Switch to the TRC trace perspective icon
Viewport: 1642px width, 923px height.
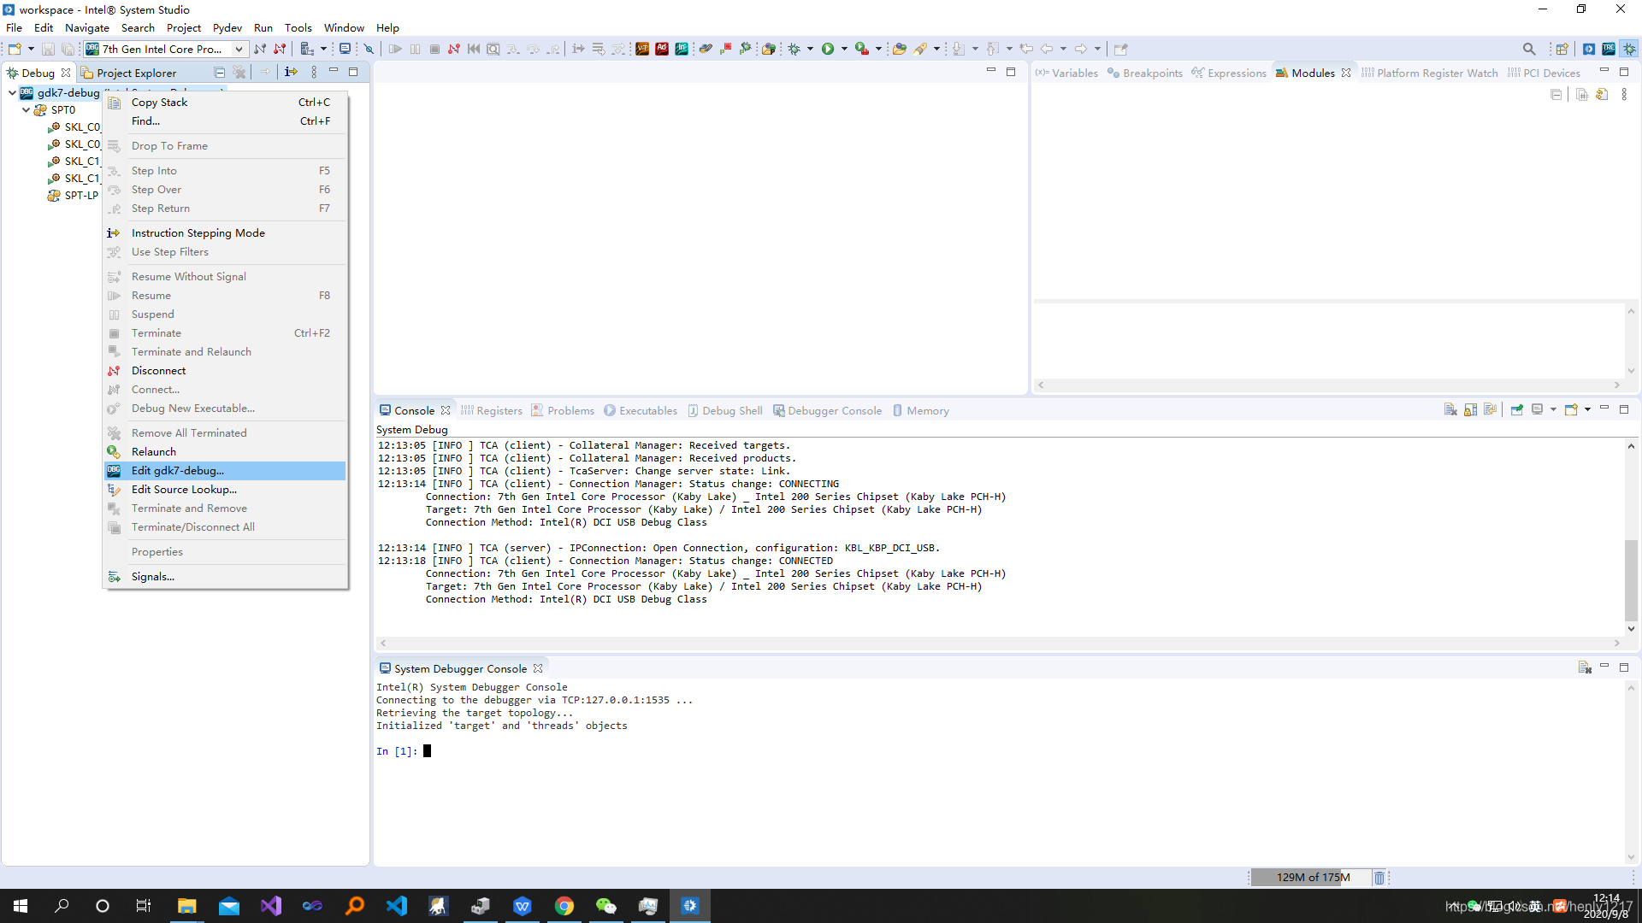click(1609, 49)
